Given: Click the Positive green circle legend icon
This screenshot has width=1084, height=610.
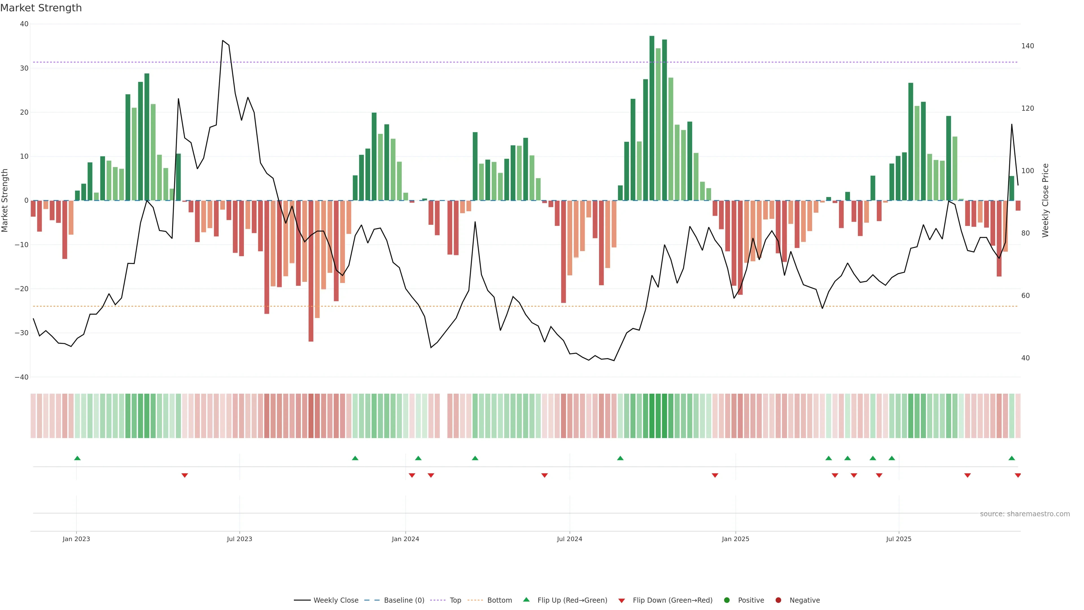Looking at the screenshot, I should [x=727, y=600].
